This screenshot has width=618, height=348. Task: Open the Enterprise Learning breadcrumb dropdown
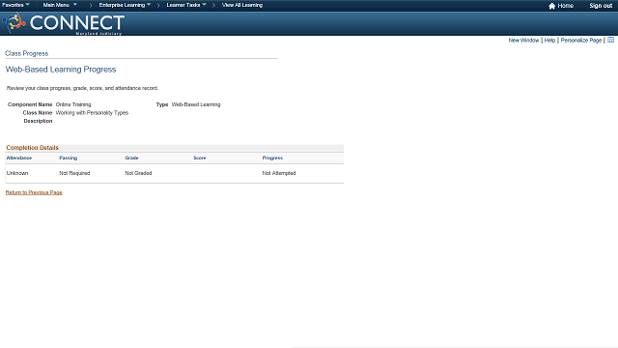tap(125, 5)
